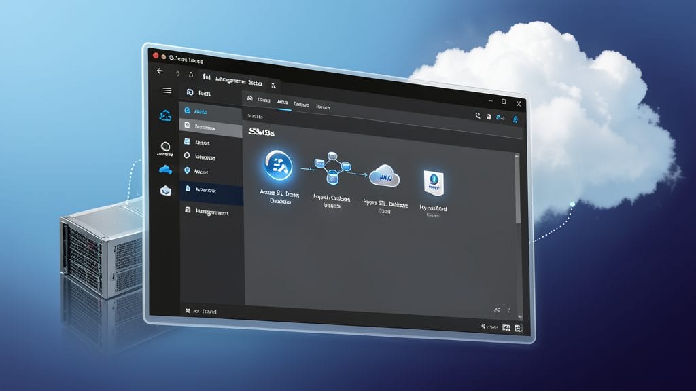Click the rightmost icon in bottom bar

point(517,328)
